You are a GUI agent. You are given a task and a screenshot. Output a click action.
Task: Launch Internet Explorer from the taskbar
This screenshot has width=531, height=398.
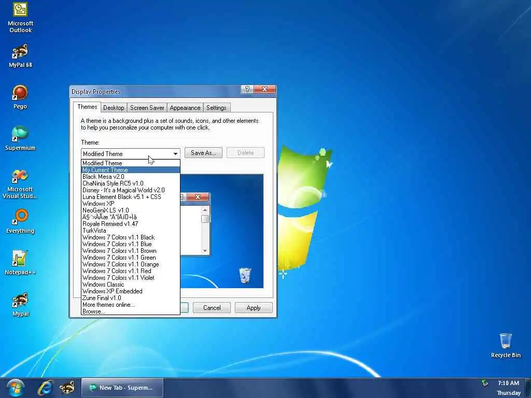46,388
